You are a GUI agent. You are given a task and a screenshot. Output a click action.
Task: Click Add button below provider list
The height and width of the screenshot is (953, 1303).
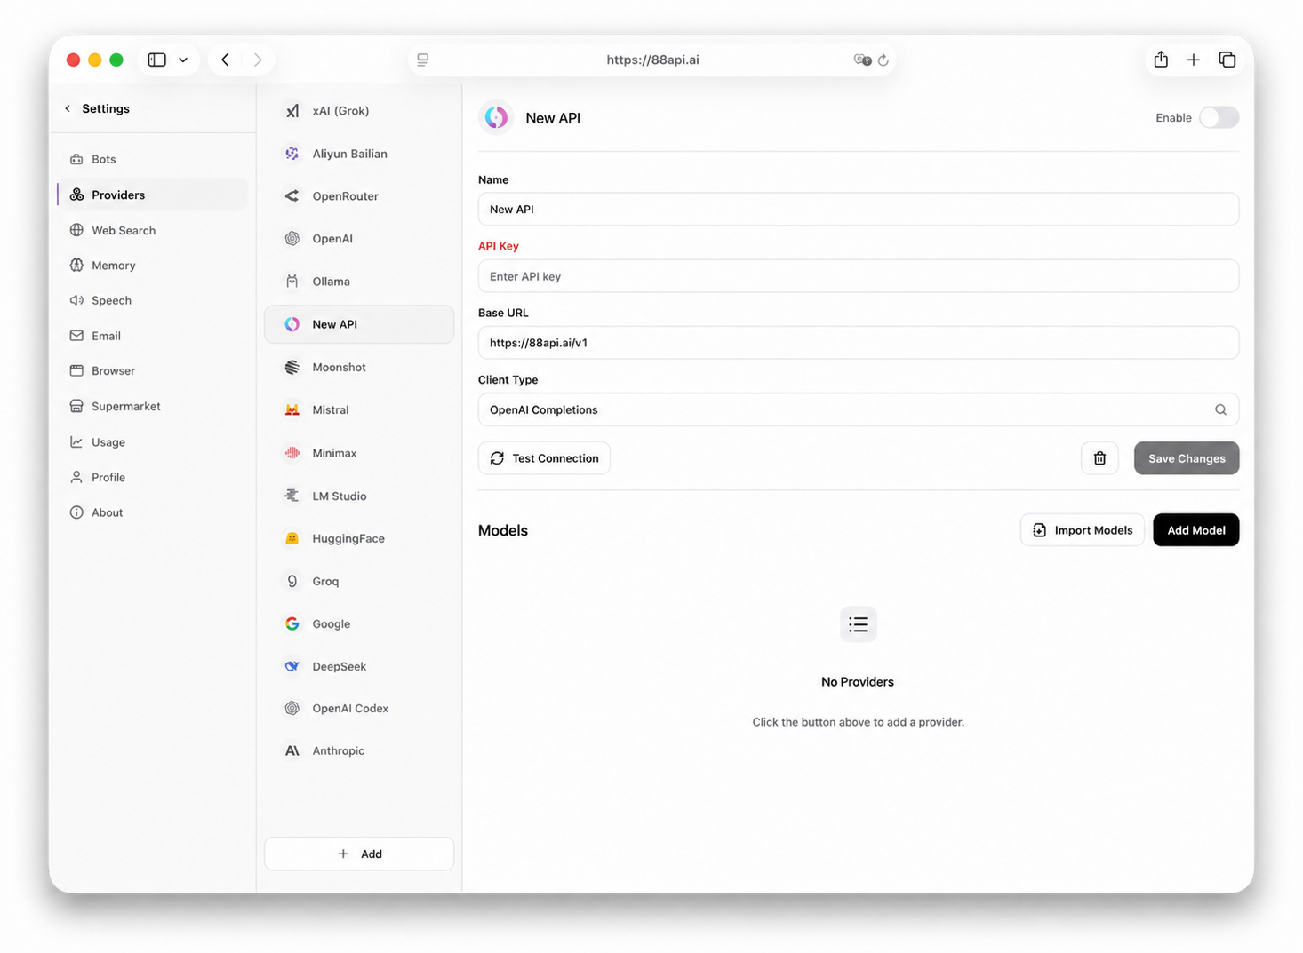[359, 854]
